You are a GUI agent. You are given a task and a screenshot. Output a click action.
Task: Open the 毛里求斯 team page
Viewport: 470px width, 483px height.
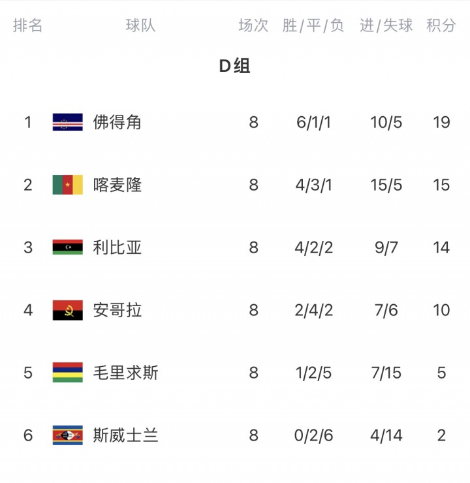[x=125, y=373]
